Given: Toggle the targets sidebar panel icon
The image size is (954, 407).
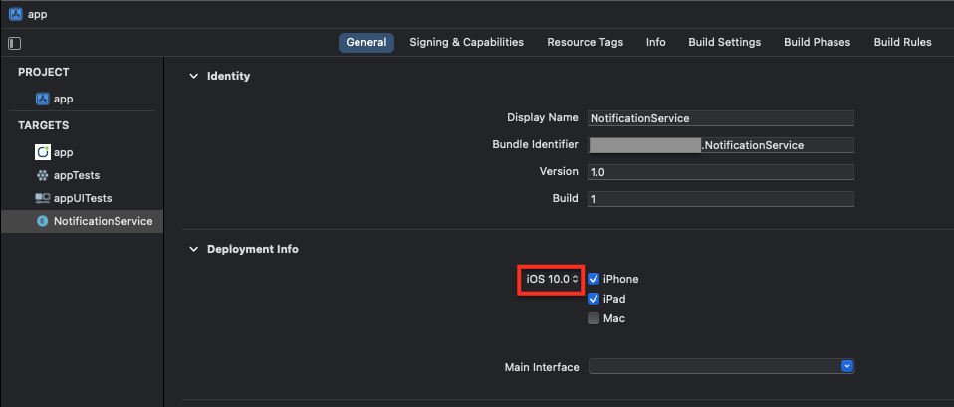Looking at the screenshot, I should [15, 43].
